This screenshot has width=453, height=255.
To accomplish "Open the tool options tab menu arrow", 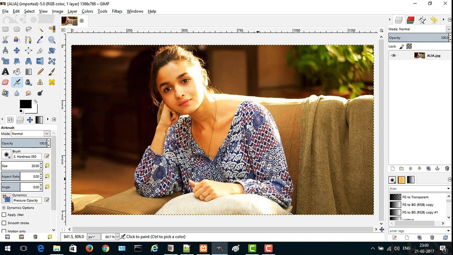I will [54, 119].
